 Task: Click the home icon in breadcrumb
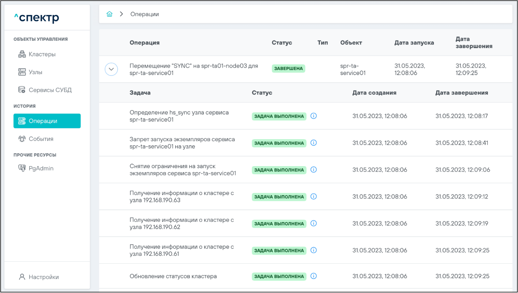(x=109, y=14)
